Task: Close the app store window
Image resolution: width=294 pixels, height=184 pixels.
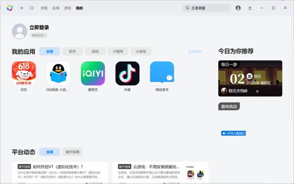Action: click(x=285, y=8)
